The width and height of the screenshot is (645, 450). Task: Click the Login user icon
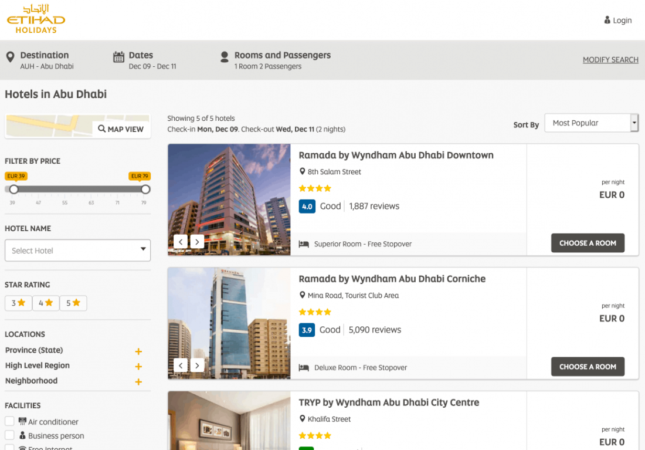click(x=607, y=20)
